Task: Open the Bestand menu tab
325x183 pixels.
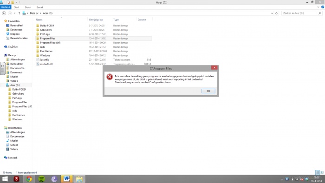Action: point(6,7)
